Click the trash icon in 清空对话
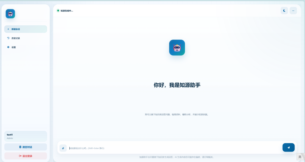The image size is (305, 162). tap(20, 147)
